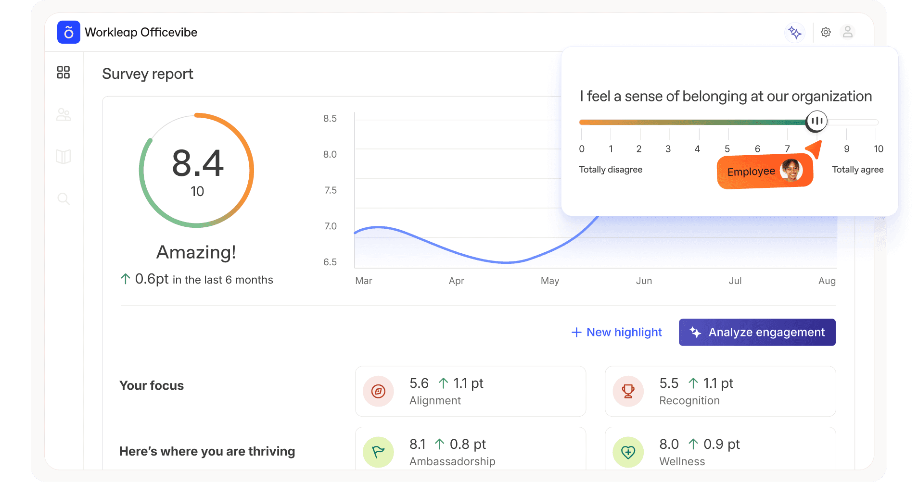
Task: Select the Alignment target icon
Action: (x=378, y=391)
